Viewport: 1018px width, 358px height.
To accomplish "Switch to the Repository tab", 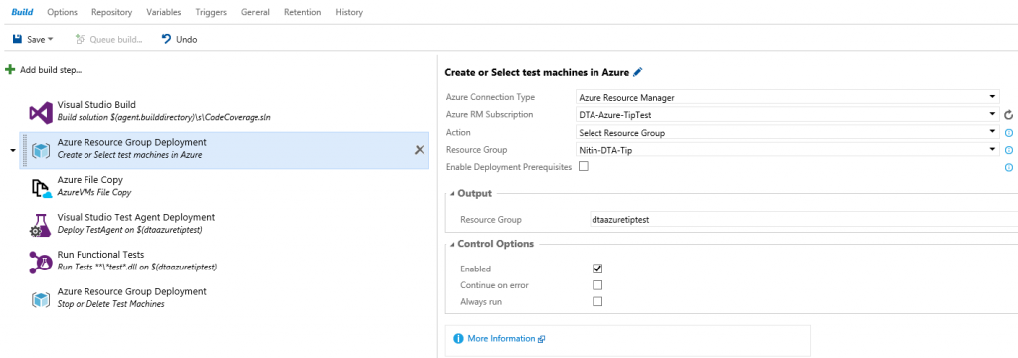I will (111, 12).
